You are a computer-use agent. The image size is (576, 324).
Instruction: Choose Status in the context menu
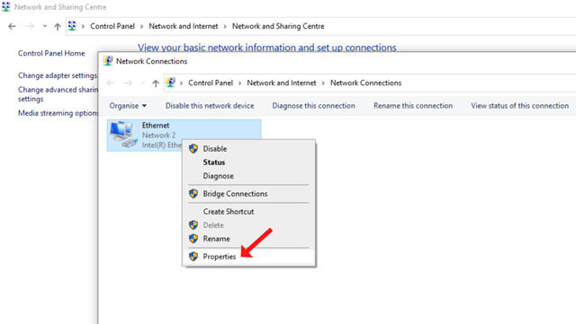[248, 162]
